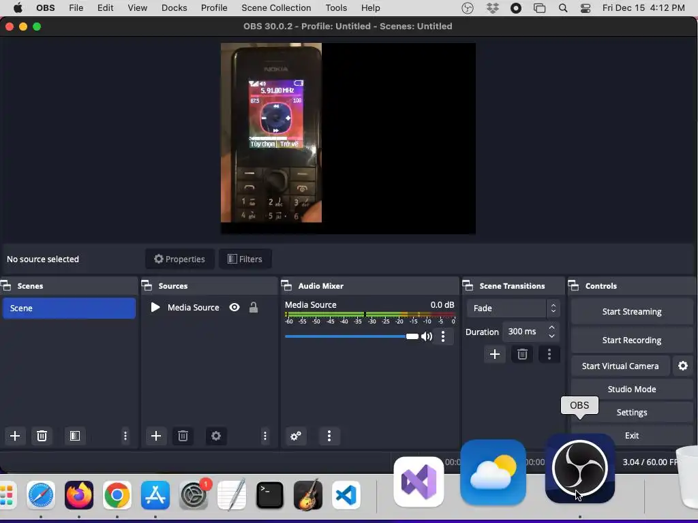Select Scene in the Scenes list
The height and width of the screenshot is (523, 698).
tap(69, 308)
